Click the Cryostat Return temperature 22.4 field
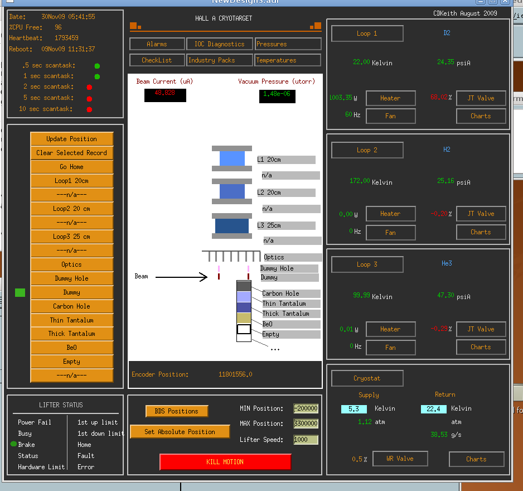 point(434,409)
